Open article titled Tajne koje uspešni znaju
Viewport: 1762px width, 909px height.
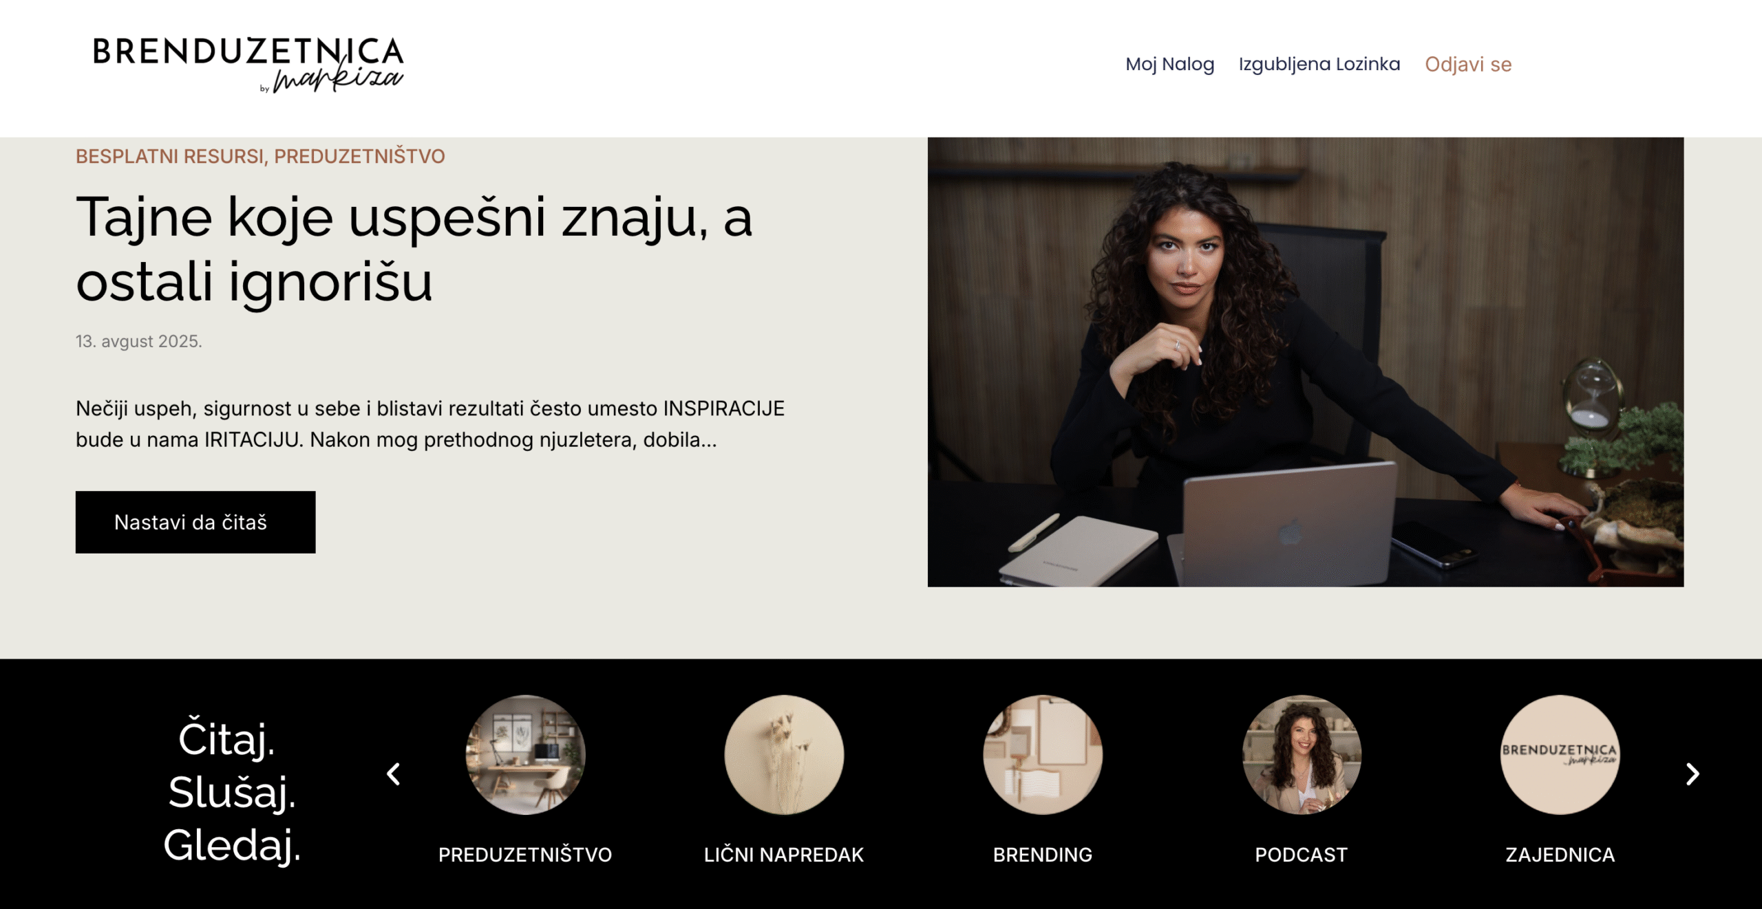(x=414, y=248)
